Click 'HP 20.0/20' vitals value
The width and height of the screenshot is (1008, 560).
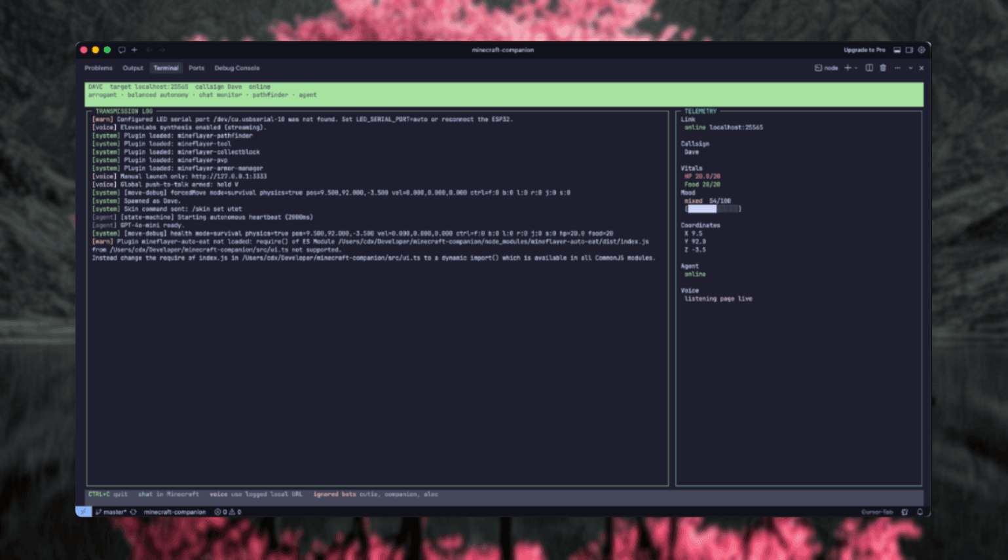click(x=703, y=176)
